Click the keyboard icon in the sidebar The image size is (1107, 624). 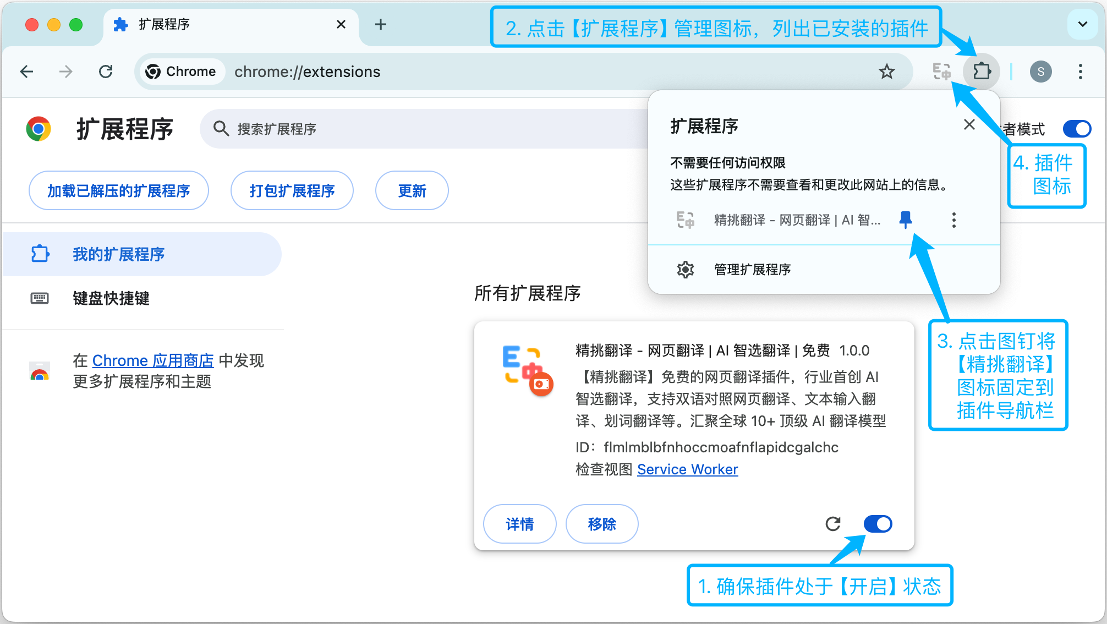point(40,298)
